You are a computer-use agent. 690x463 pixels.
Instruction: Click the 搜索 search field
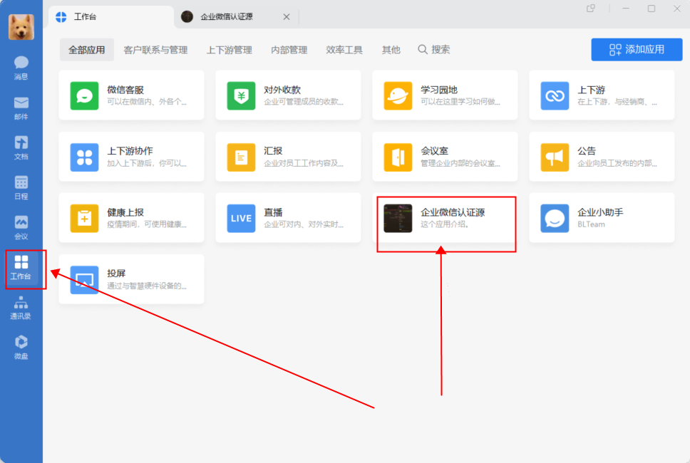point(434,50)
